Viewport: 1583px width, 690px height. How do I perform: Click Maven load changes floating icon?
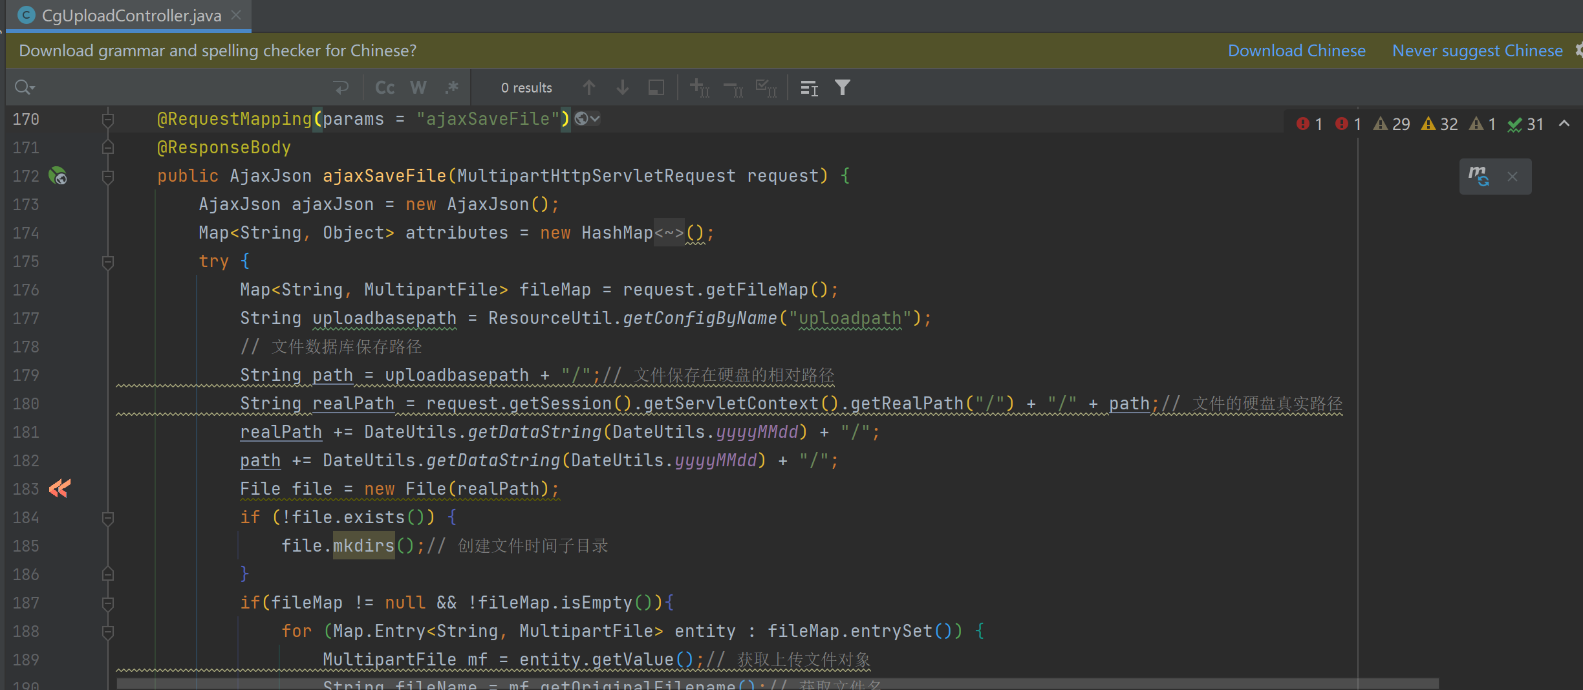pos(1478,176)
